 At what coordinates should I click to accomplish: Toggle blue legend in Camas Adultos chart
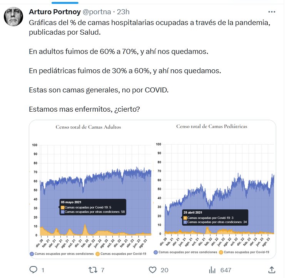point(32,254)
